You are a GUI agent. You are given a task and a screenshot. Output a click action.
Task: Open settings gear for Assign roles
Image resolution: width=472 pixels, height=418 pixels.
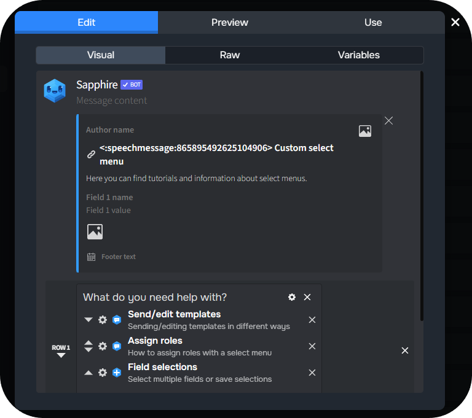tap(103, 346)
